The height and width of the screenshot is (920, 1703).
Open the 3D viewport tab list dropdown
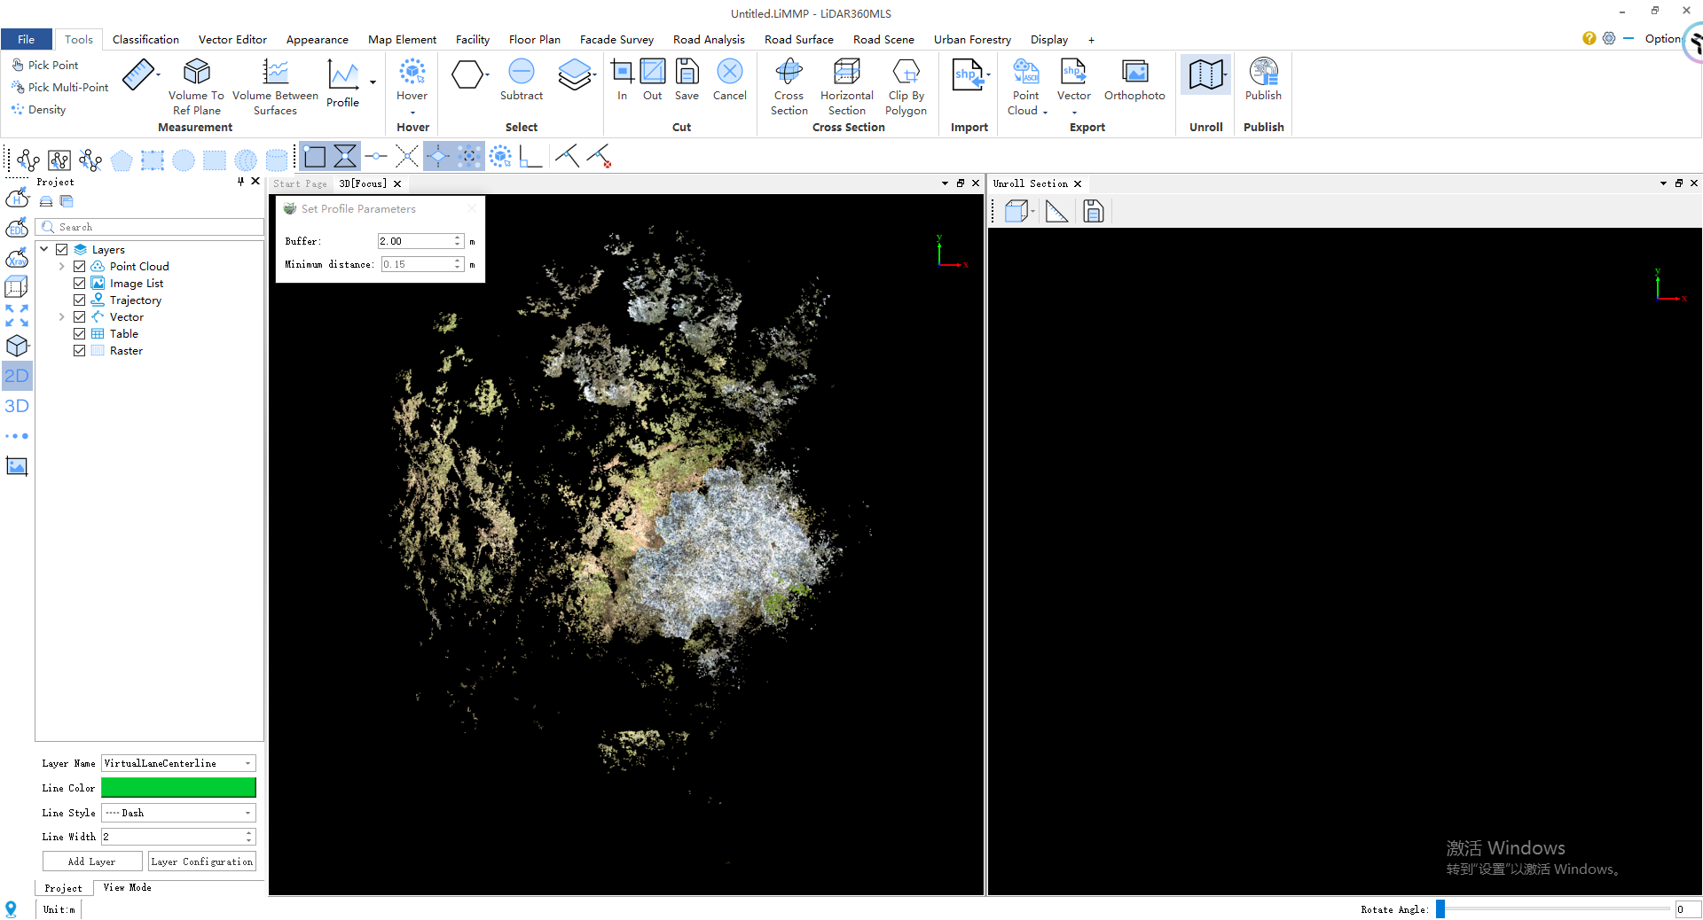coord(945,183)
